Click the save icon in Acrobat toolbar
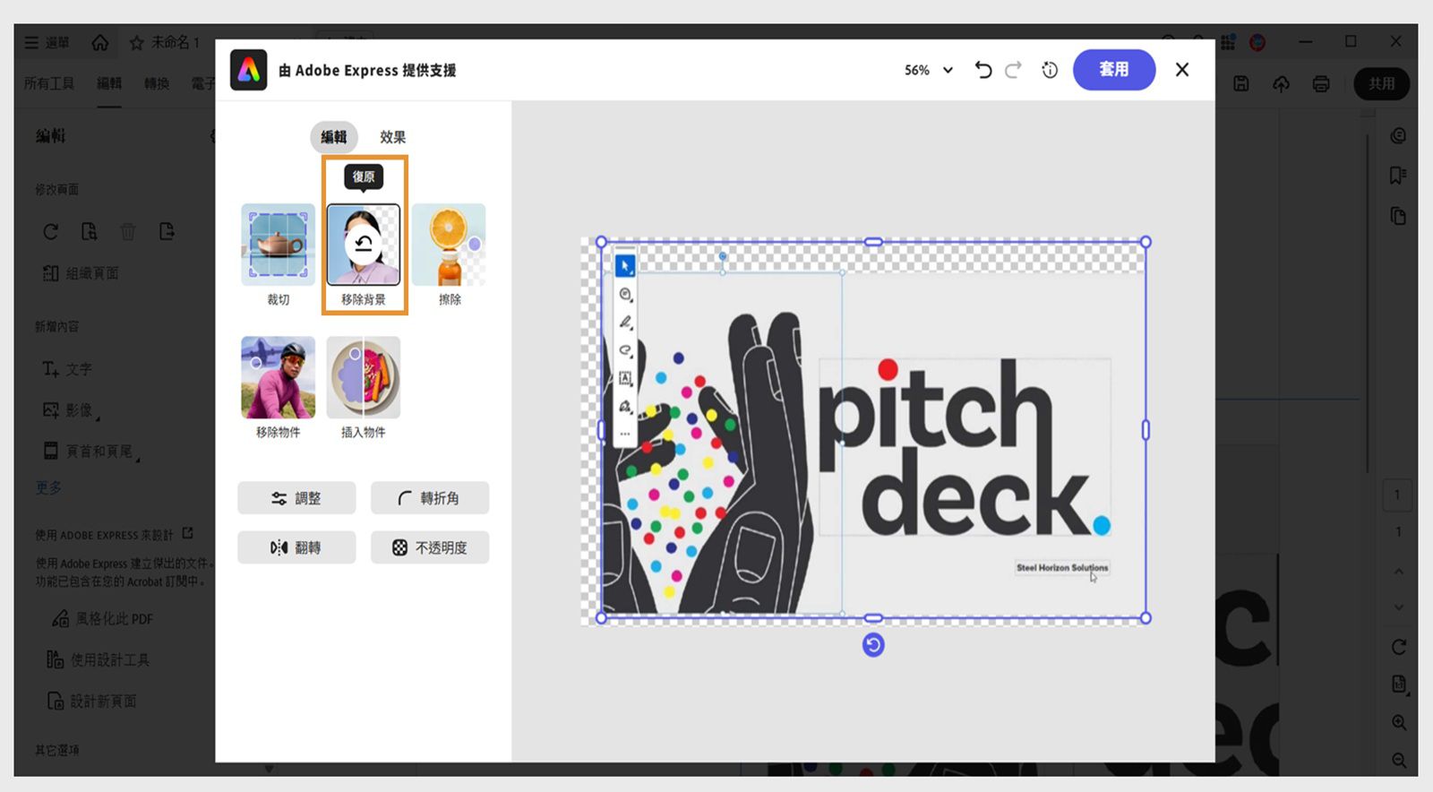 pyautogui.click(x=1241, y=83)
